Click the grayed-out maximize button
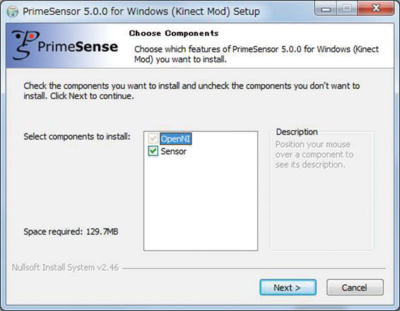The image size is (400, 311). click(x=347, y=9)
